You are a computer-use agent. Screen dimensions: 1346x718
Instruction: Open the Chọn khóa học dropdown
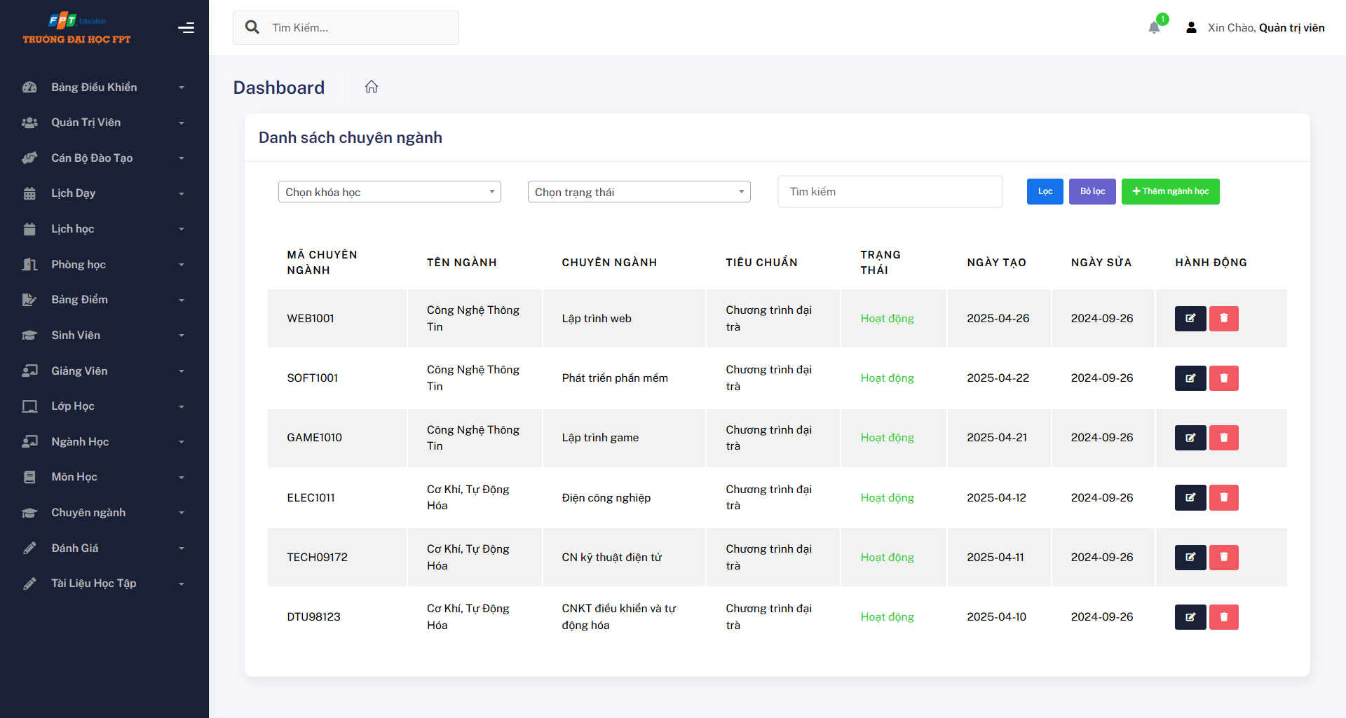tap(389, 192)
